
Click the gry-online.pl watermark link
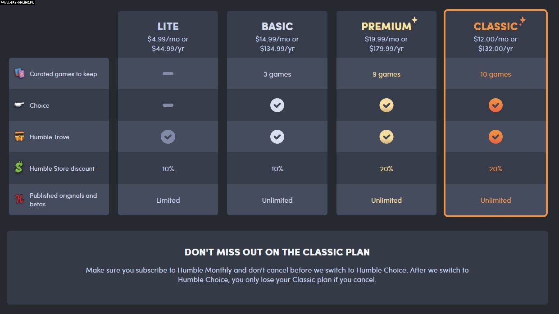[18, 3]
